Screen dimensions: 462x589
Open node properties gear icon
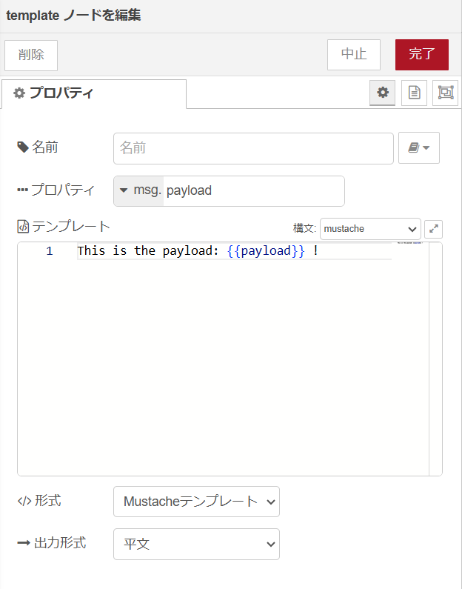tap(383, 93)
